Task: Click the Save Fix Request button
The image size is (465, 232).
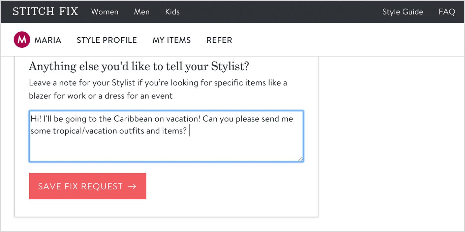Action: point(88,186)
